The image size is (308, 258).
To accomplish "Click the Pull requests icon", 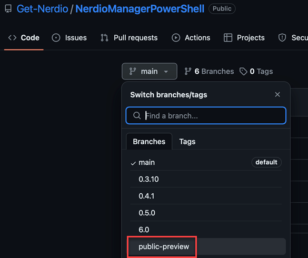I will click(x=104, y=38).
